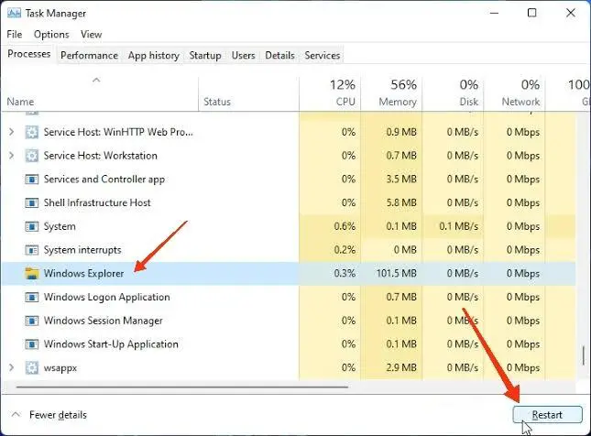Switch to the Details tab
This screenshot has height=436, width=591.
coord(279,55)
